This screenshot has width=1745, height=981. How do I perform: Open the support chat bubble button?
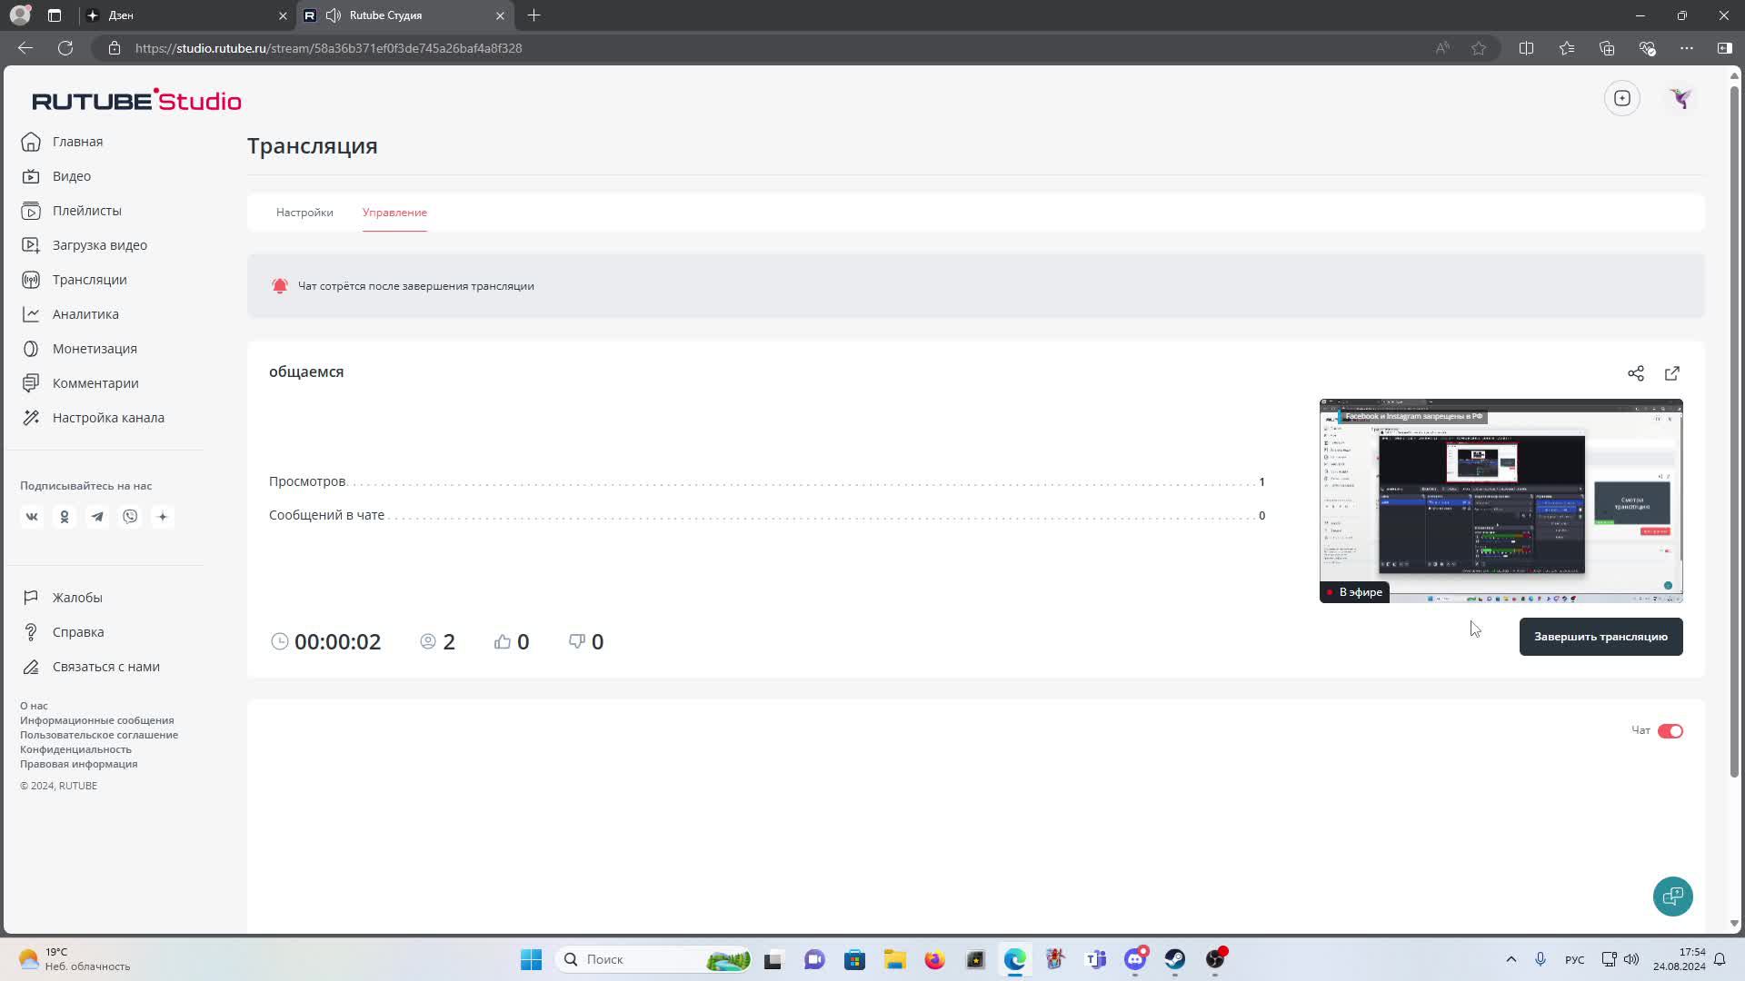point(1672,897)
